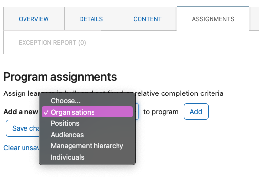Screen dimensions: 259x186
Task: Click the checkmark icon beside Organisations
Action: click(x=46, y=112)
